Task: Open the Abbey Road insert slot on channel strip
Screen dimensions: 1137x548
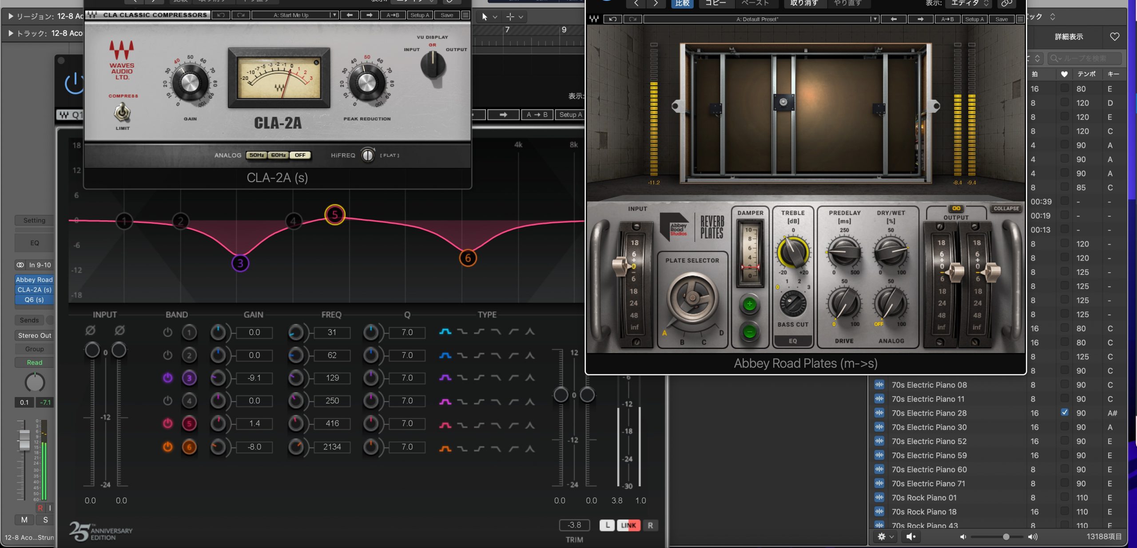Action: (34, 279)
